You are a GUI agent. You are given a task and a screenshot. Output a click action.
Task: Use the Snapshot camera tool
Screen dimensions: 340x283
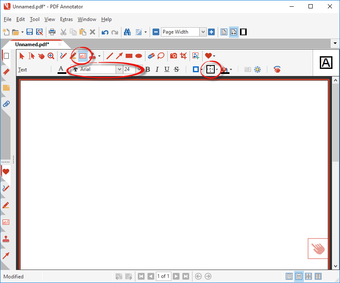click(x=173, y=55)
